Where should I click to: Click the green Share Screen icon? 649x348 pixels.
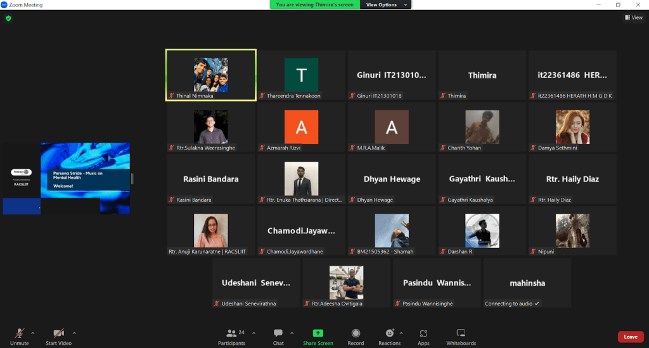pos(318,333)
